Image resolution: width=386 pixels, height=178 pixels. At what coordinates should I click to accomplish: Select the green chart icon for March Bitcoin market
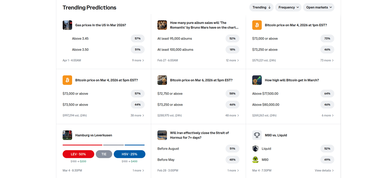(x=257, y=80)
